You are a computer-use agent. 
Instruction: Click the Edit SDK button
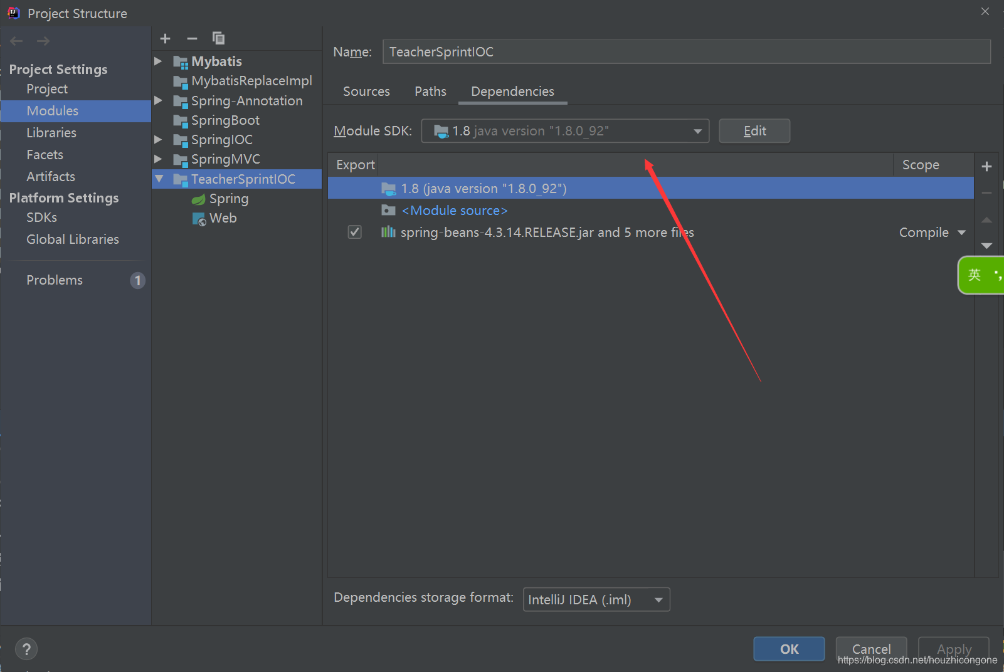754,131
